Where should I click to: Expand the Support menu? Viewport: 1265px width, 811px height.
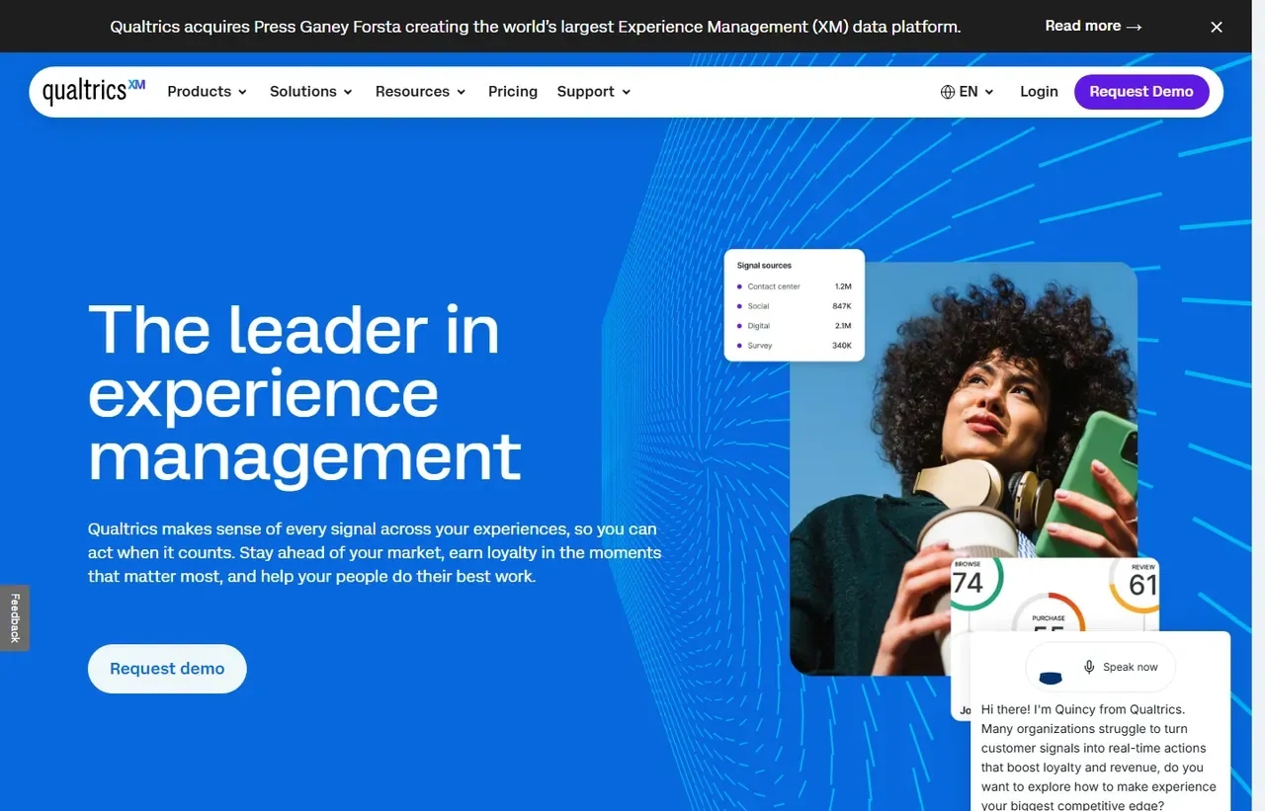[593, 91]
